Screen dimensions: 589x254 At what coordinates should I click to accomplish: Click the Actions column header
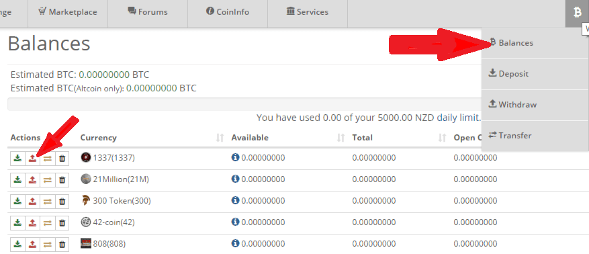click(25, 138)
